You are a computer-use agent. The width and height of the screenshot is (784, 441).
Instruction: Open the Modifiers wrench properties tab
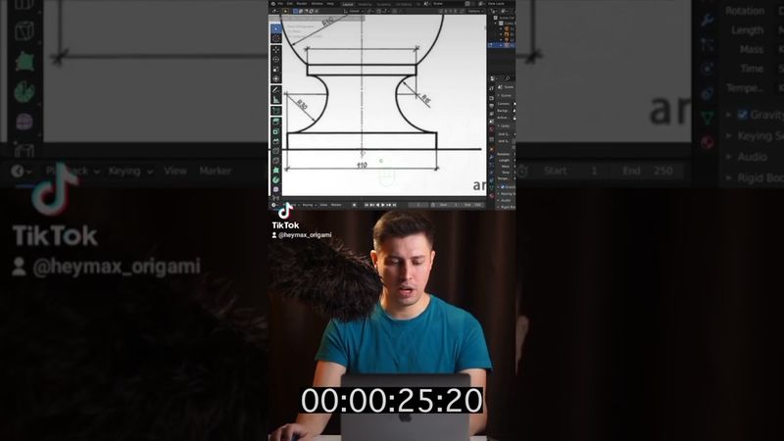[492, 157]
